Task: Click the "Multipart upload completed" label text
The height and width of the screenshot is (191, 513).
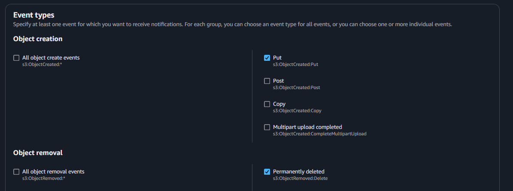Action: point(307,127)
